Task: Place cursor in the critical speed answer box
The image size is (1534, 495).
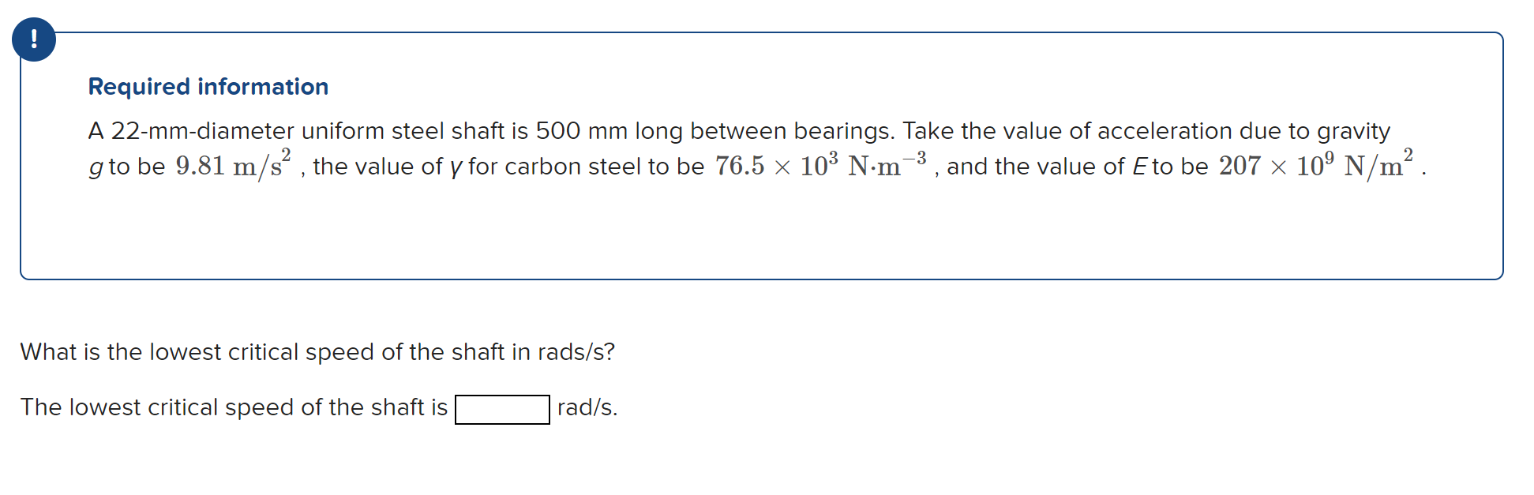Action: [x=503, y=409]
